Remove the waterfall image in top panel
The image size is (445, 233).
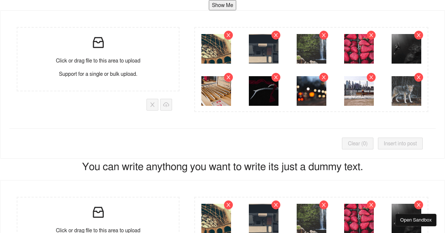[324, 35]
